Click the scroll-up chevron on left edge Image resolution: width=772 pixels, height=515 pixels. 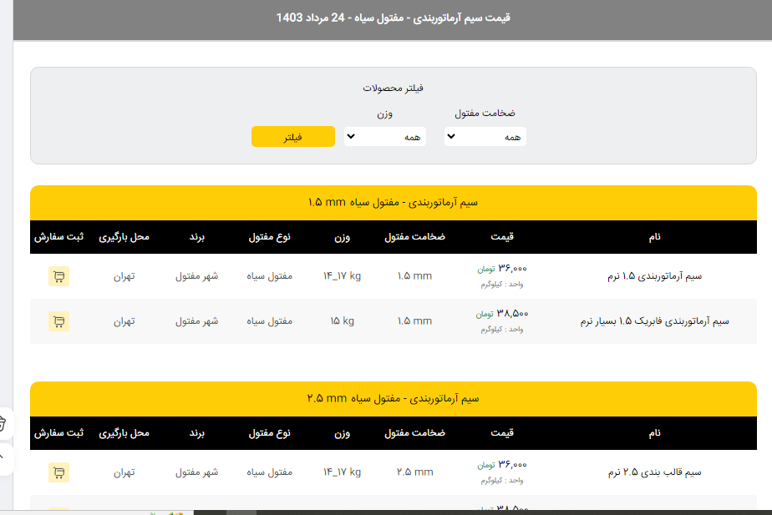(3, 457)
